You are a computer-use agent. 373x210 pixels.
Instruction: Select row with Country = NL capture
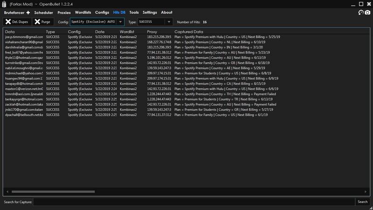[186, 42]
